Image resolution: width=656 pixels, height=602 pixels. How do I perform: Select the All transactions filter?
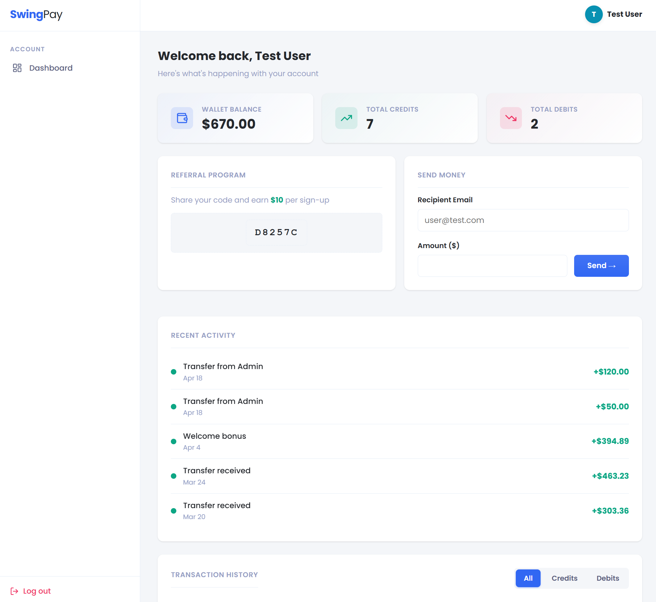[528, 578]
